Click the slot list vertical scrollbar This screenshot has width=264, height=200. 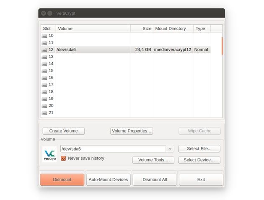(x=222, y=46)
